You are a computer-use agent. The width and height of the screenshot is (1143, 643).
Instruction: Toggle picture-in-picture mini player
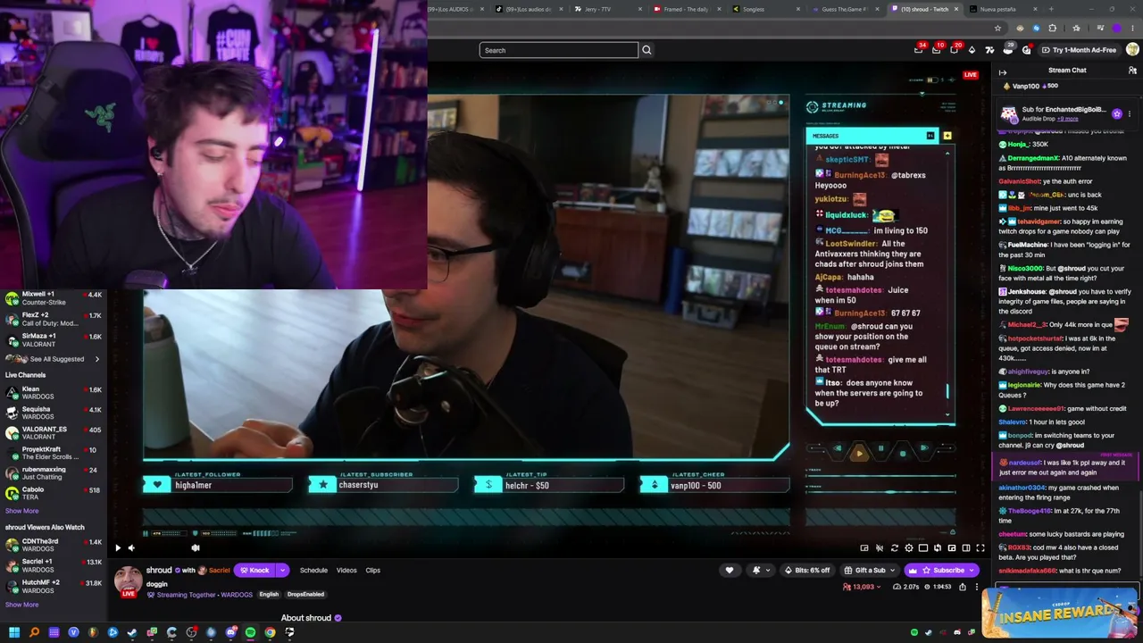[x=952, y=547]
